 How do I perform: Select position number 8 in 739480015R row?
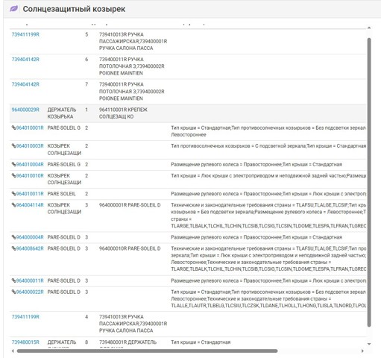click(86, 342)
